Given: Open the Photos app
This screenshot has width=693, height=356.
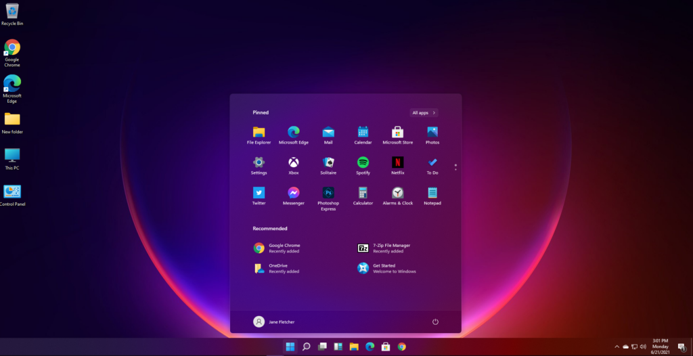Looking at the screenshot, I should pyautogui.click(x=432, y=136).
